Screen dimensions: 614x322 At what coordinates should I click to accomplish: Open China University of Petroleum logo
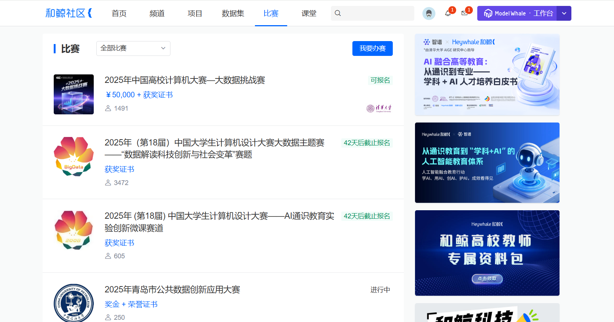(74, 303)
